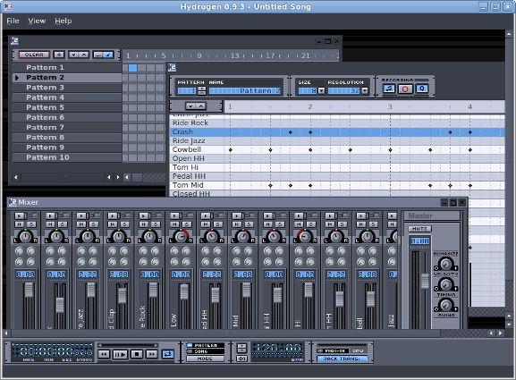Clear the song with the CLEAR button
The image size is (516, 380).
pyautogui.click(x=34, y=55)
